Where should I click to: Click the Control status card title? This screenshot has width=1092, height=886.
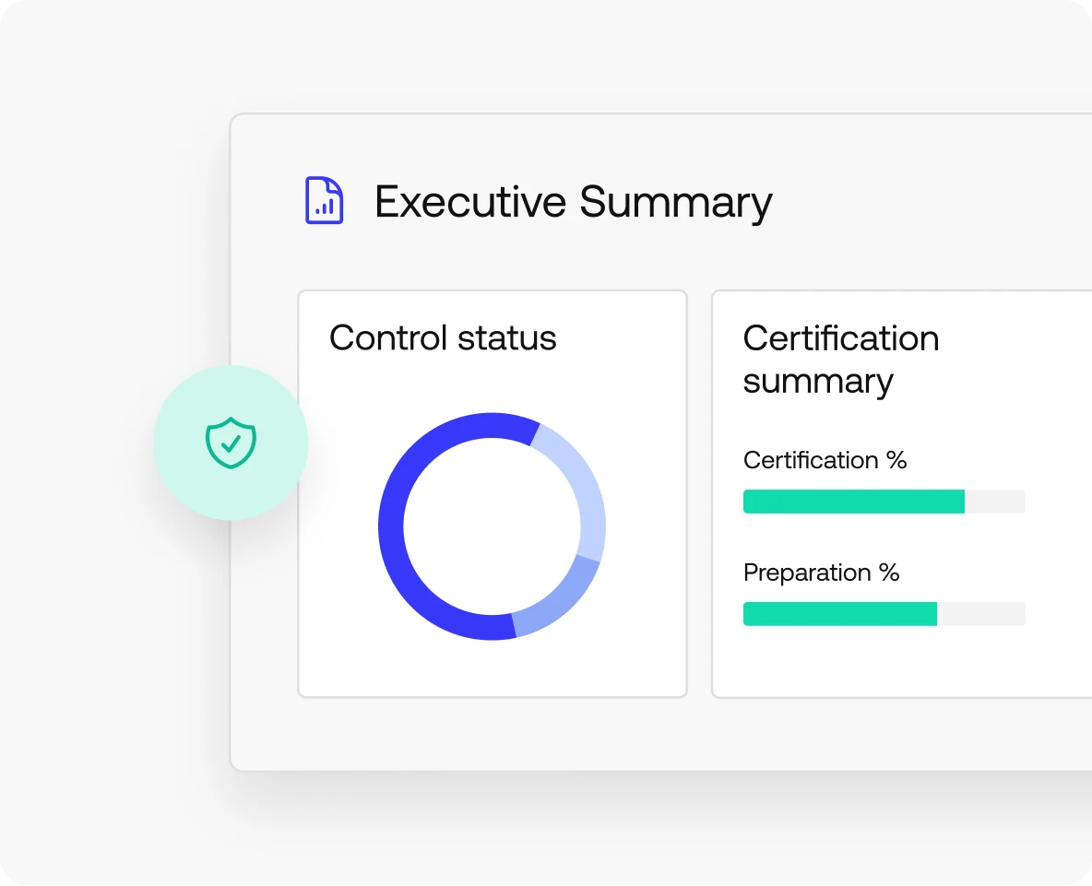click(443, 338)
